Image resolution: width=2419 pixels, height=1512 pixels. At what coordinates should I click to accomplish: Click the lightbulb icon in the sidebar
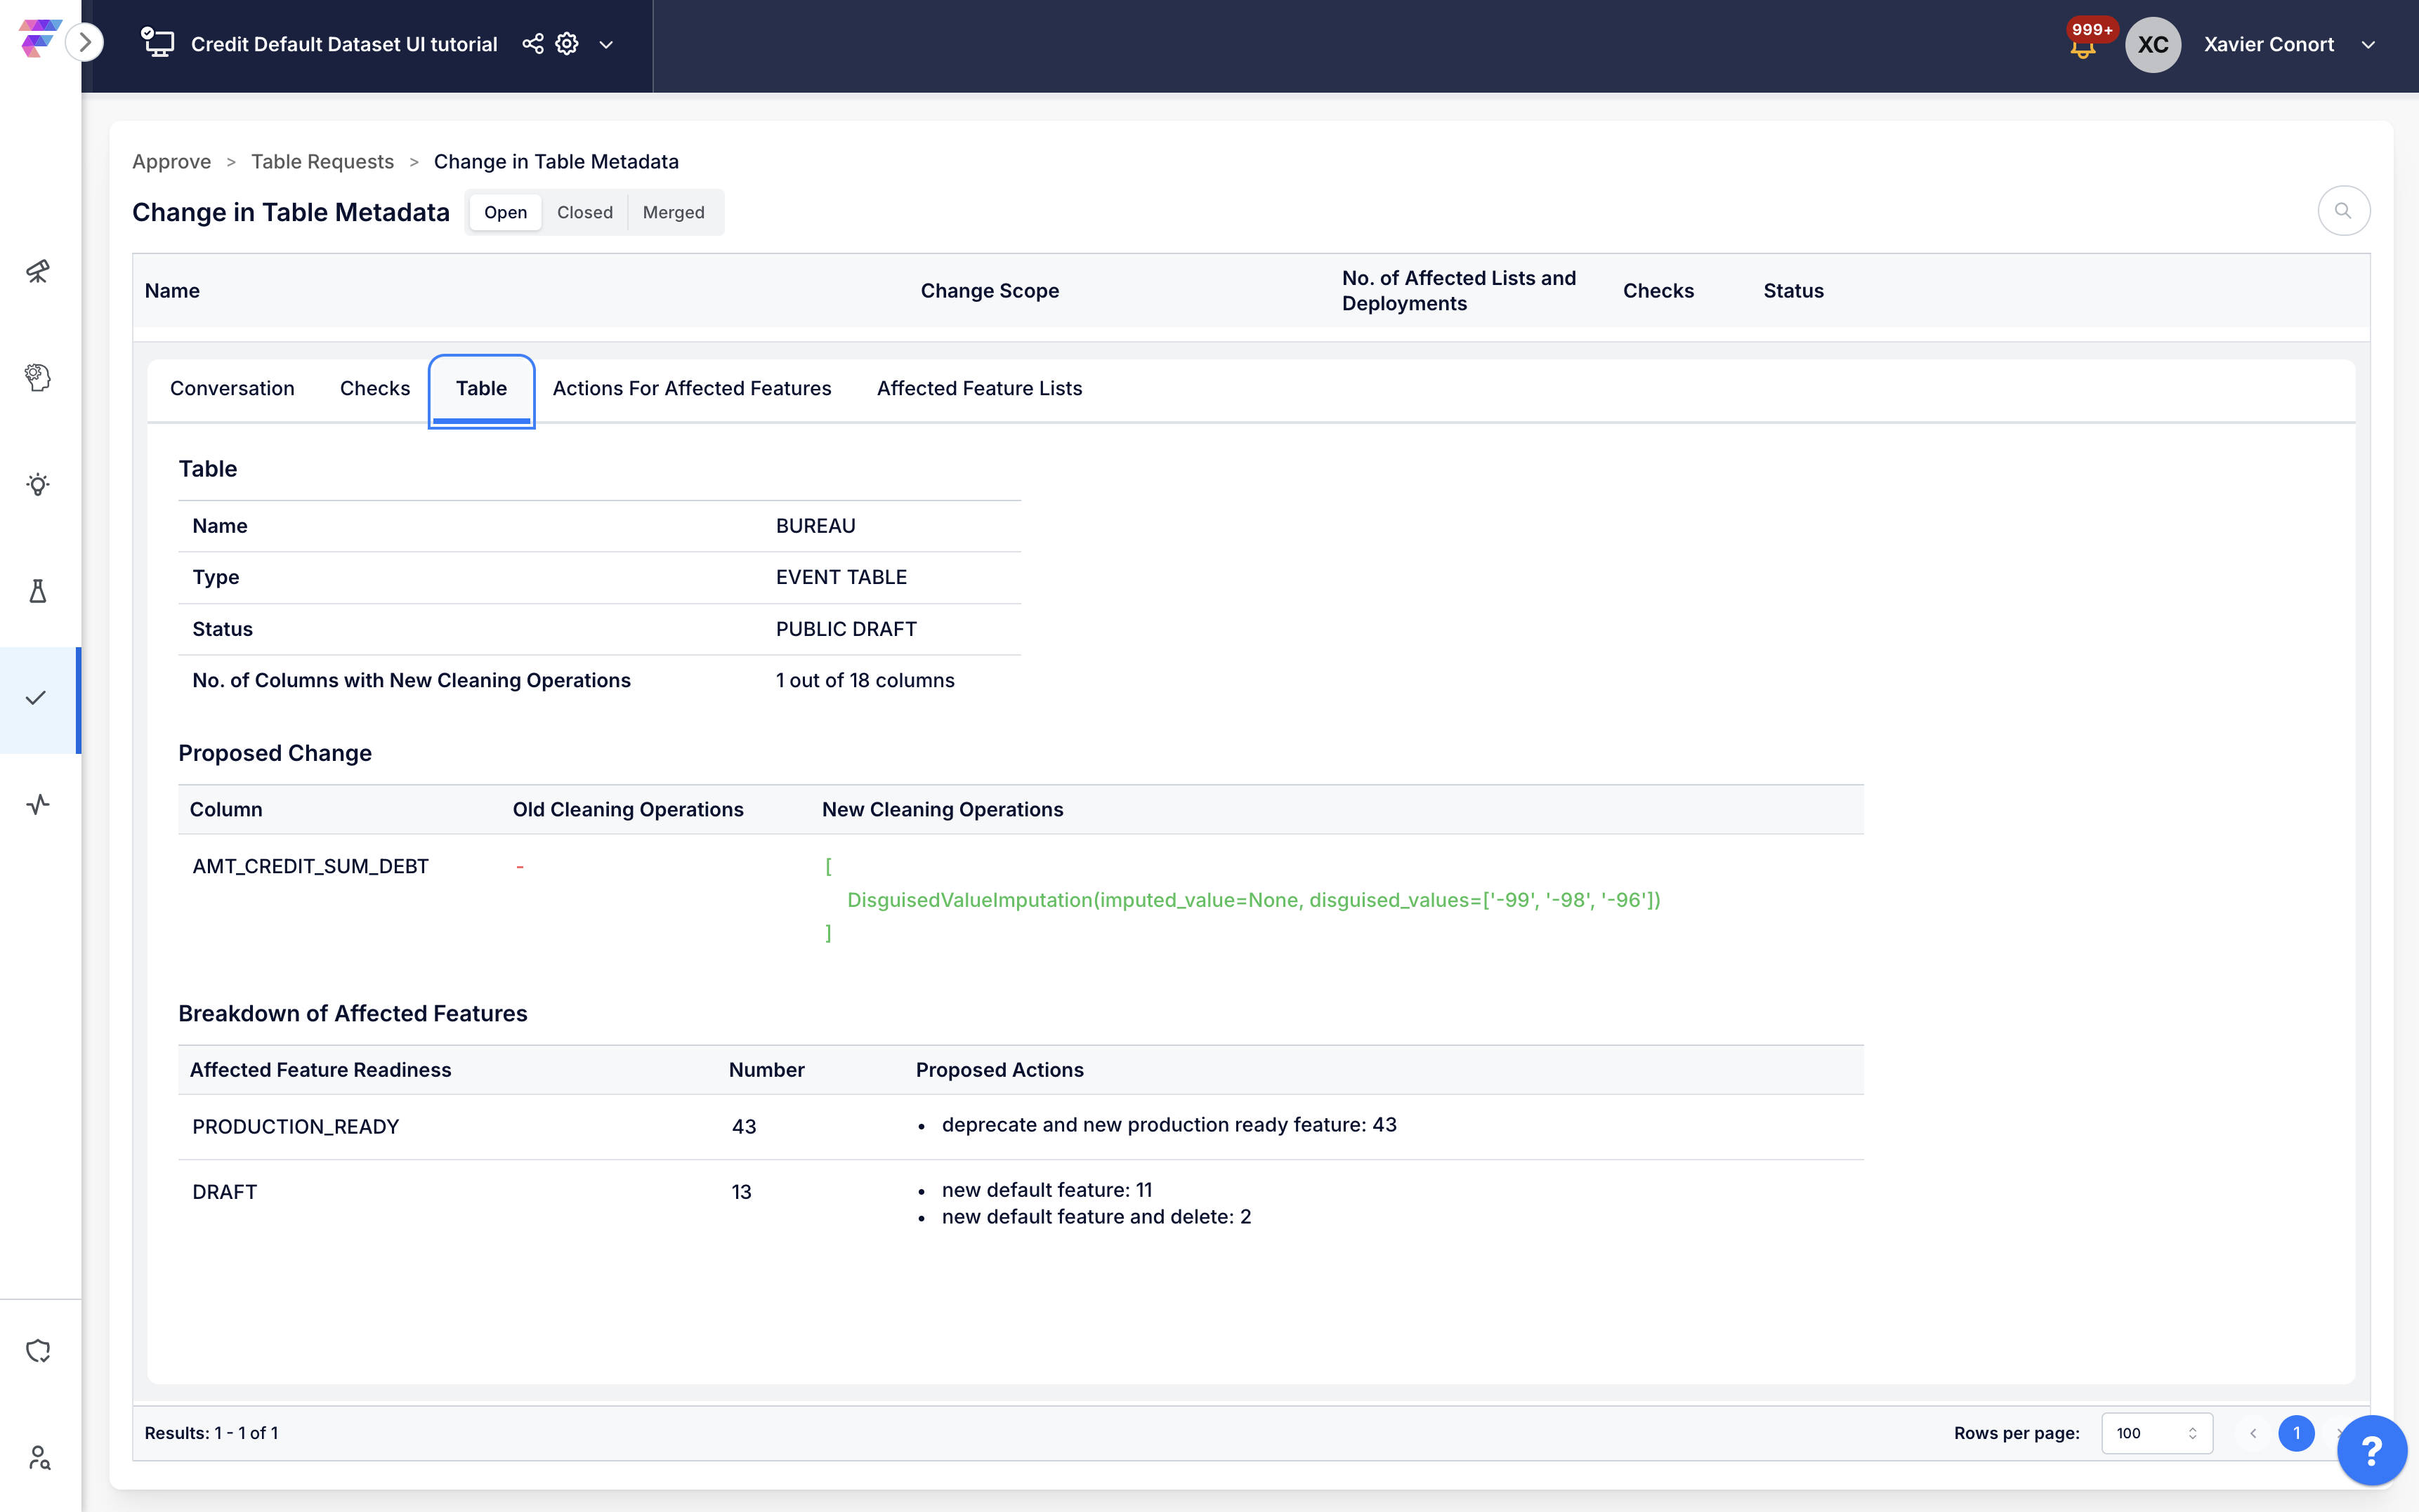point(38,485)
